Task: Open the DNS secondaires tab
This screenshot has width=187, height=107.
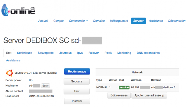Action: [x=148, y=53]
